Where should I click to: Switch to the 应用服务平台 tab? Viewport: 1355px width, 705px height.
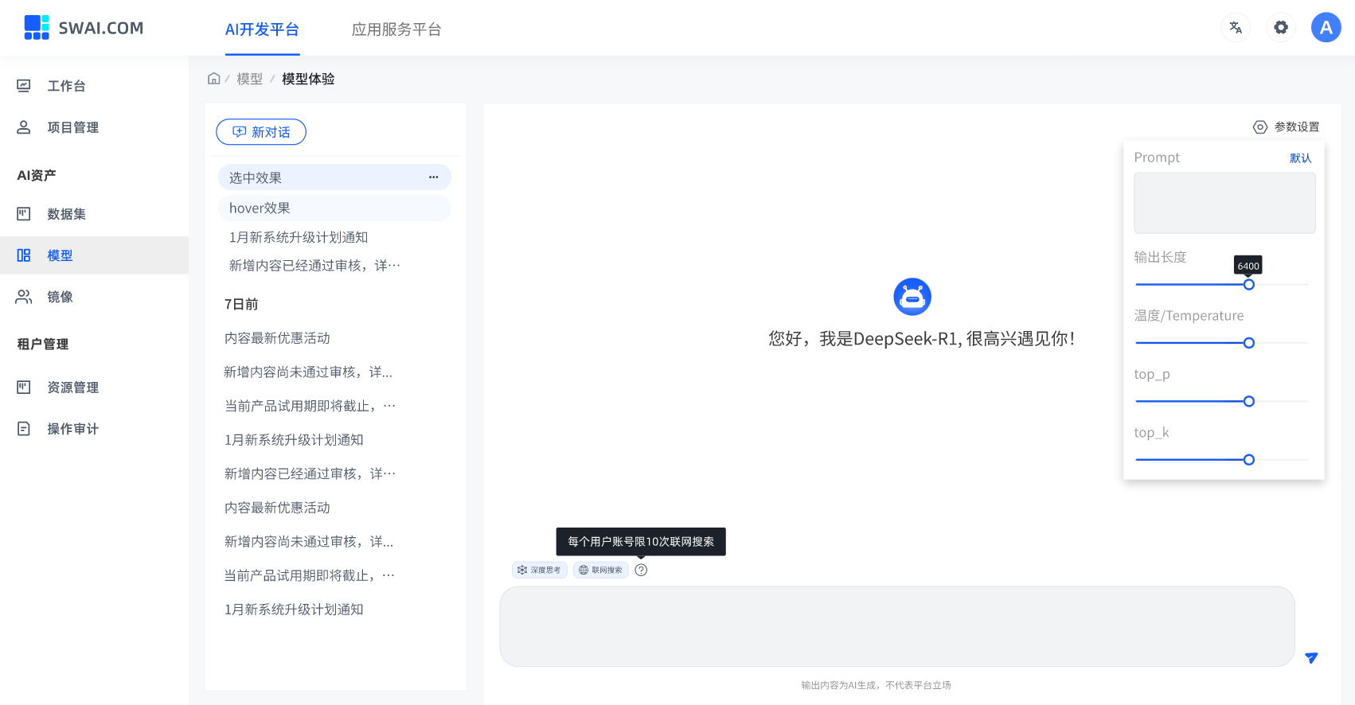click(x=396, y=29)
